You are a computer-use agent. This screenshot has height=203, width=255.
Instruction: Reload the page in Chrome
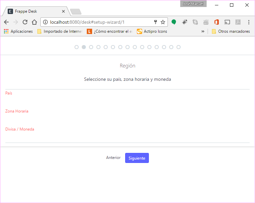[x=25, y=22]
